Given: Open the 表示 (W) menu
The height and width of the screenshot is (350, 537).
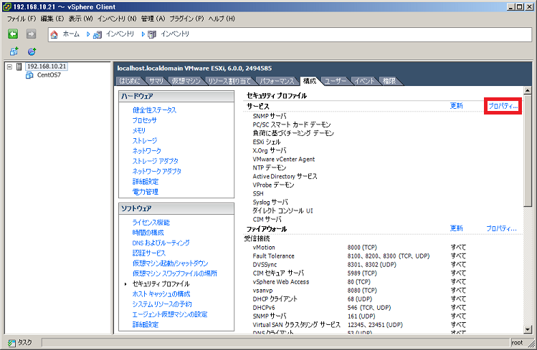Looking at the screenshot, I should coord(80,19).
